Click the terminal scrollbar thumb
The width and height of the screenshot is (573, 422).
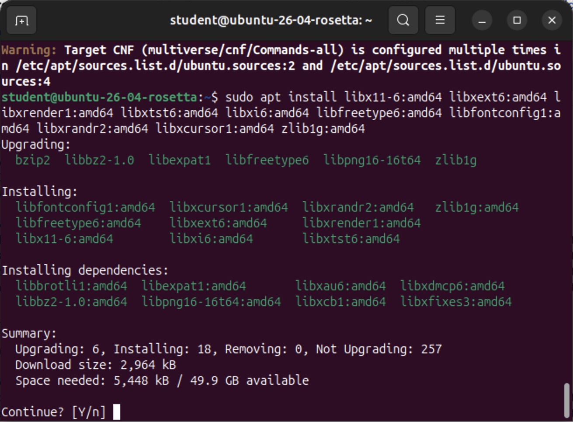[566, 401]
